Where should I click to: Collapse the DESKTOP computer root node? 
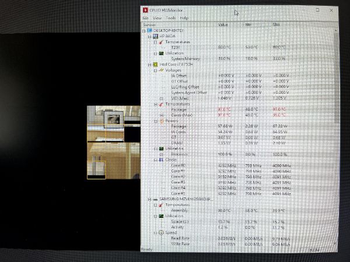(x=143, y=31)
